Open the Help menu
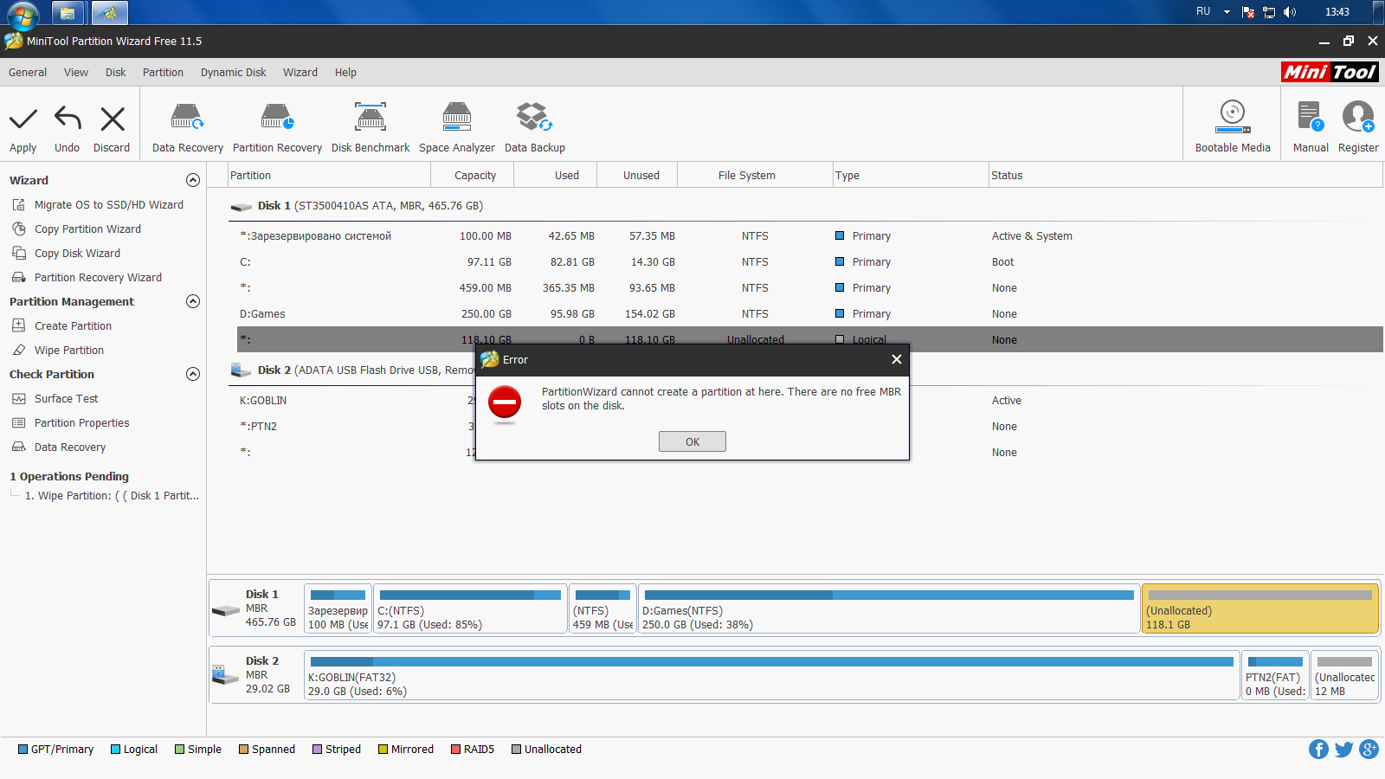Viewport: 1385px width, 779px height. [x=345, y=73]
